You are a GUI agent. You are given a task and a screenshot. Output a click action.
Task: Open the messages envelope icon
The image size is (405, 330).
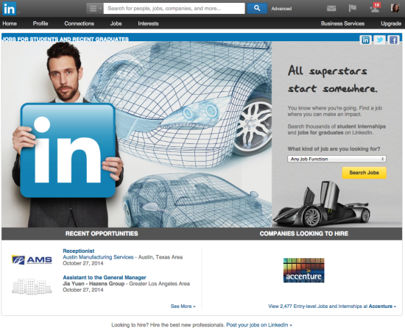pos(331,9)
